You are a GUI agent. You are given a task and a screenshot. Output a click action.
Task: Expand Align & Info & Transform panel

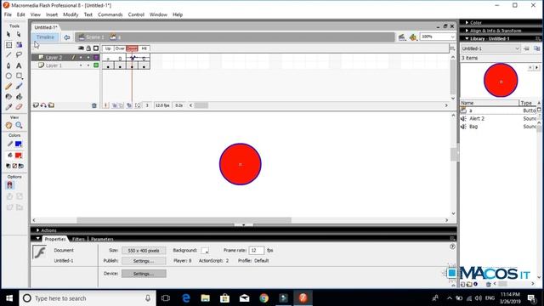(x=467, y=31)
